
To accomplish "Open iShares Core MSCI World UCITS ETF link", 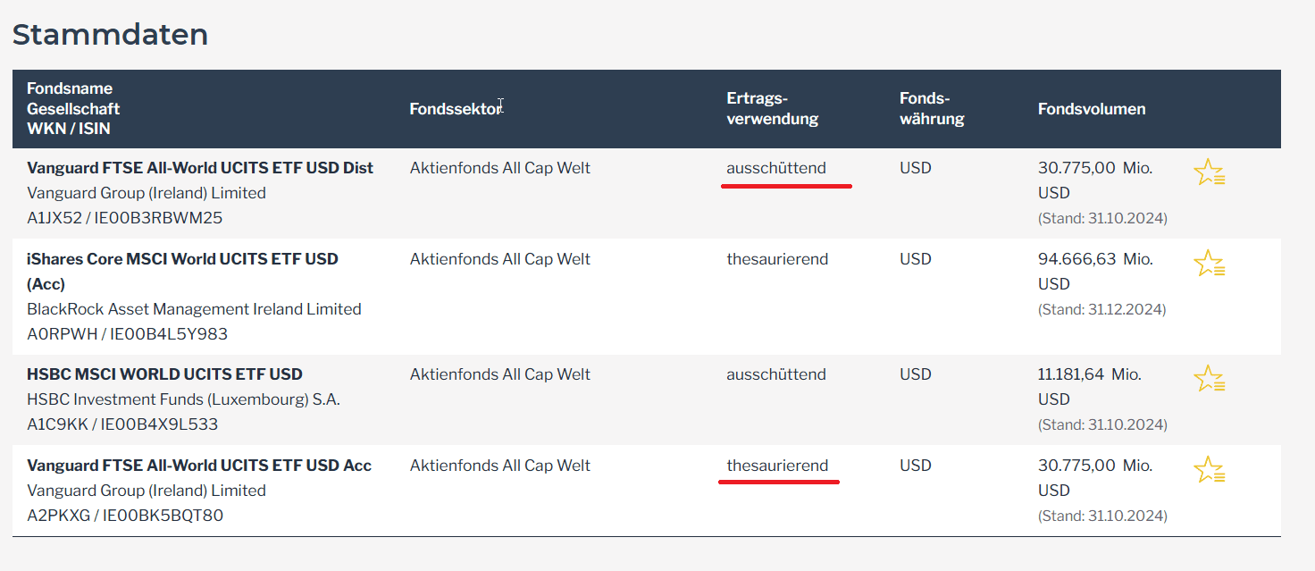I will [x=182, y=272].
